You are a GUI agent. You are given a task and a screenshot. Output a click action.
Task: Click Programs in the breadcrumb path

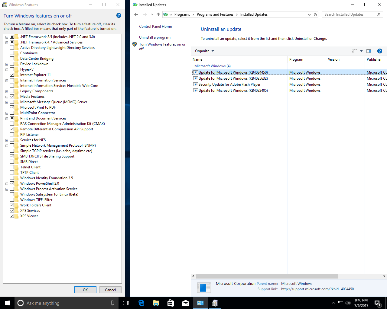click(x=182, y=14)
